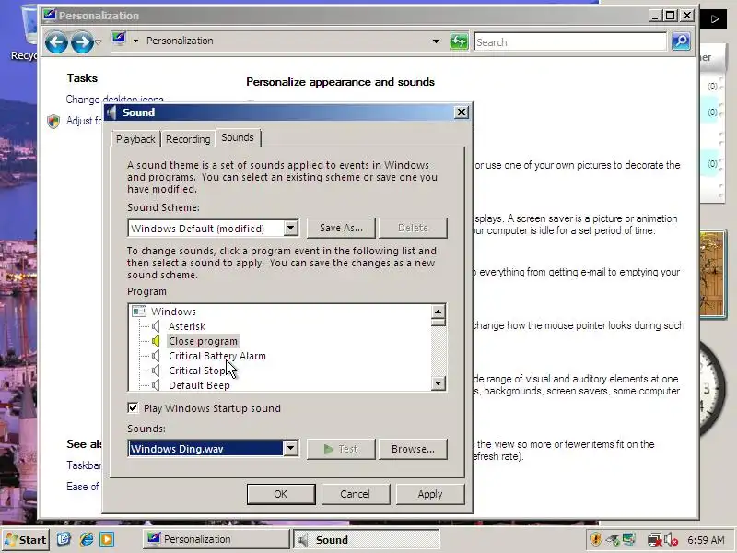Open the Sound Scheme dropdown

tap(290, 228)
